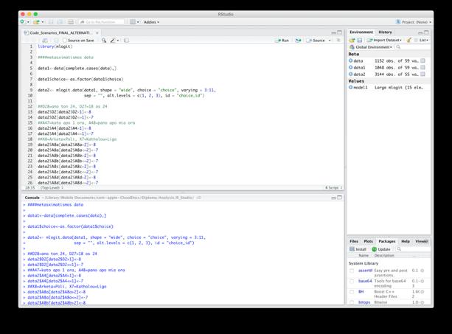Click the blue icon beside model1
This screenshot has height=334, width=452.
coord(350,87)
